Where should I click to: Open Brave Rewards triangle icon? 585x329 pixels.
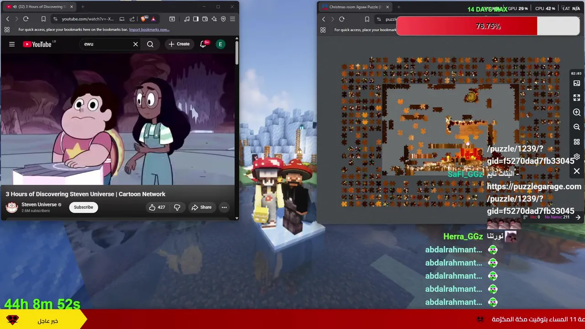[153, 19]
